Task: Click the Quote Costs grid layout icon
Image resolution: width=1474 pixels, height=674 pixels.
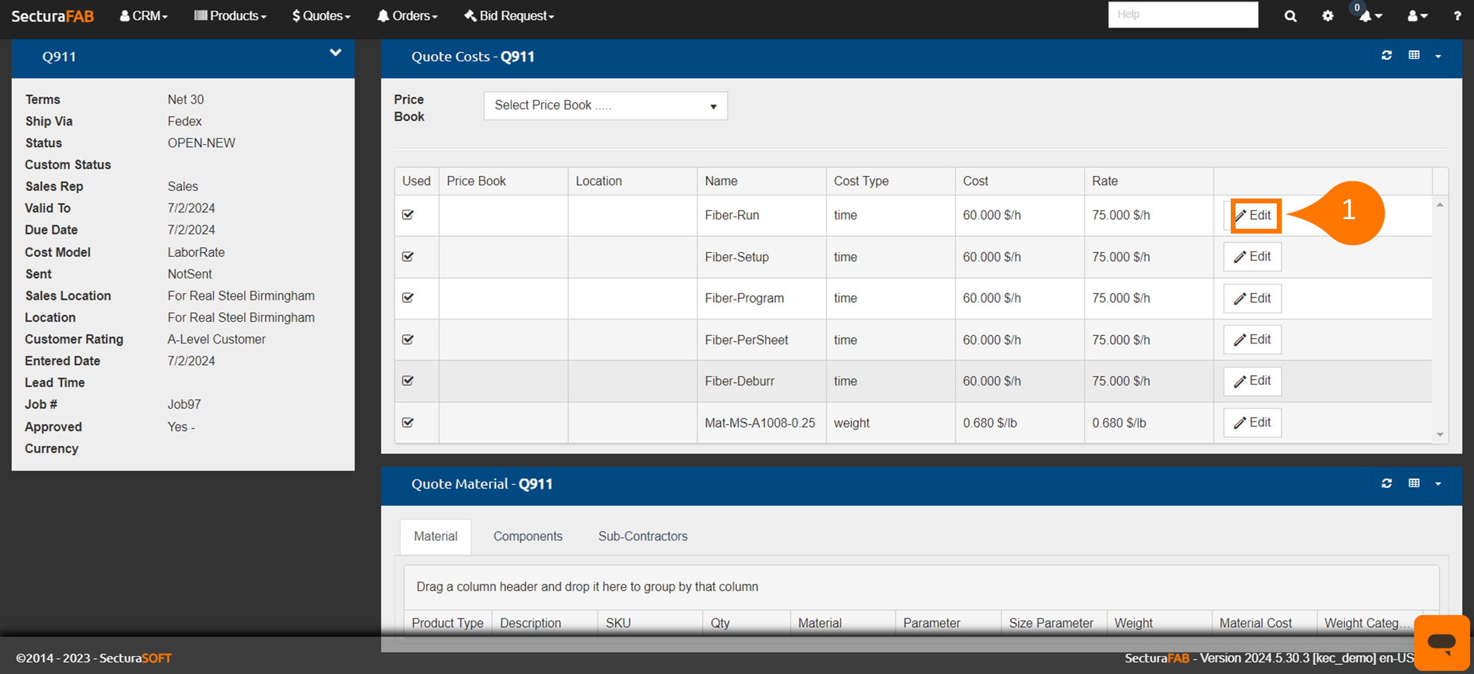Action: pos(1414,56)
